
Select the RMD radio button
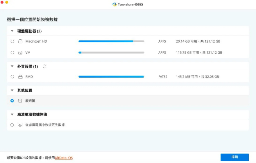click(12, 77)
